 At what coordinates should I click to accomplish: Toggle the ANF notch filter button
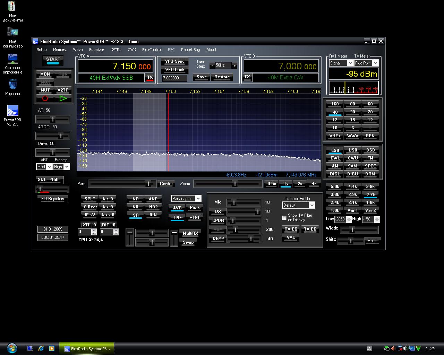[153, 199]
